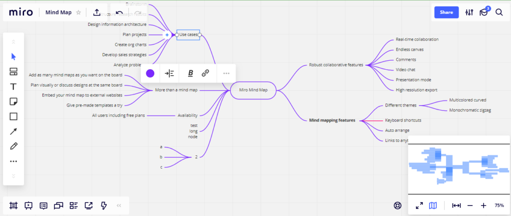Select the cursor selection tool
511x216 pixels.
[x=13, y=57]
